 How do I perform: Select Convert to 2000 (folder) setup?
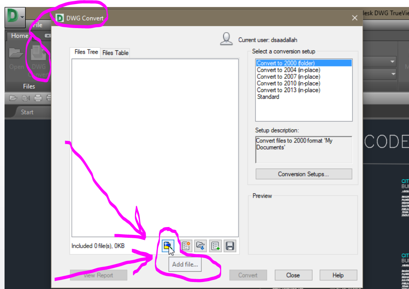point(304,63)
